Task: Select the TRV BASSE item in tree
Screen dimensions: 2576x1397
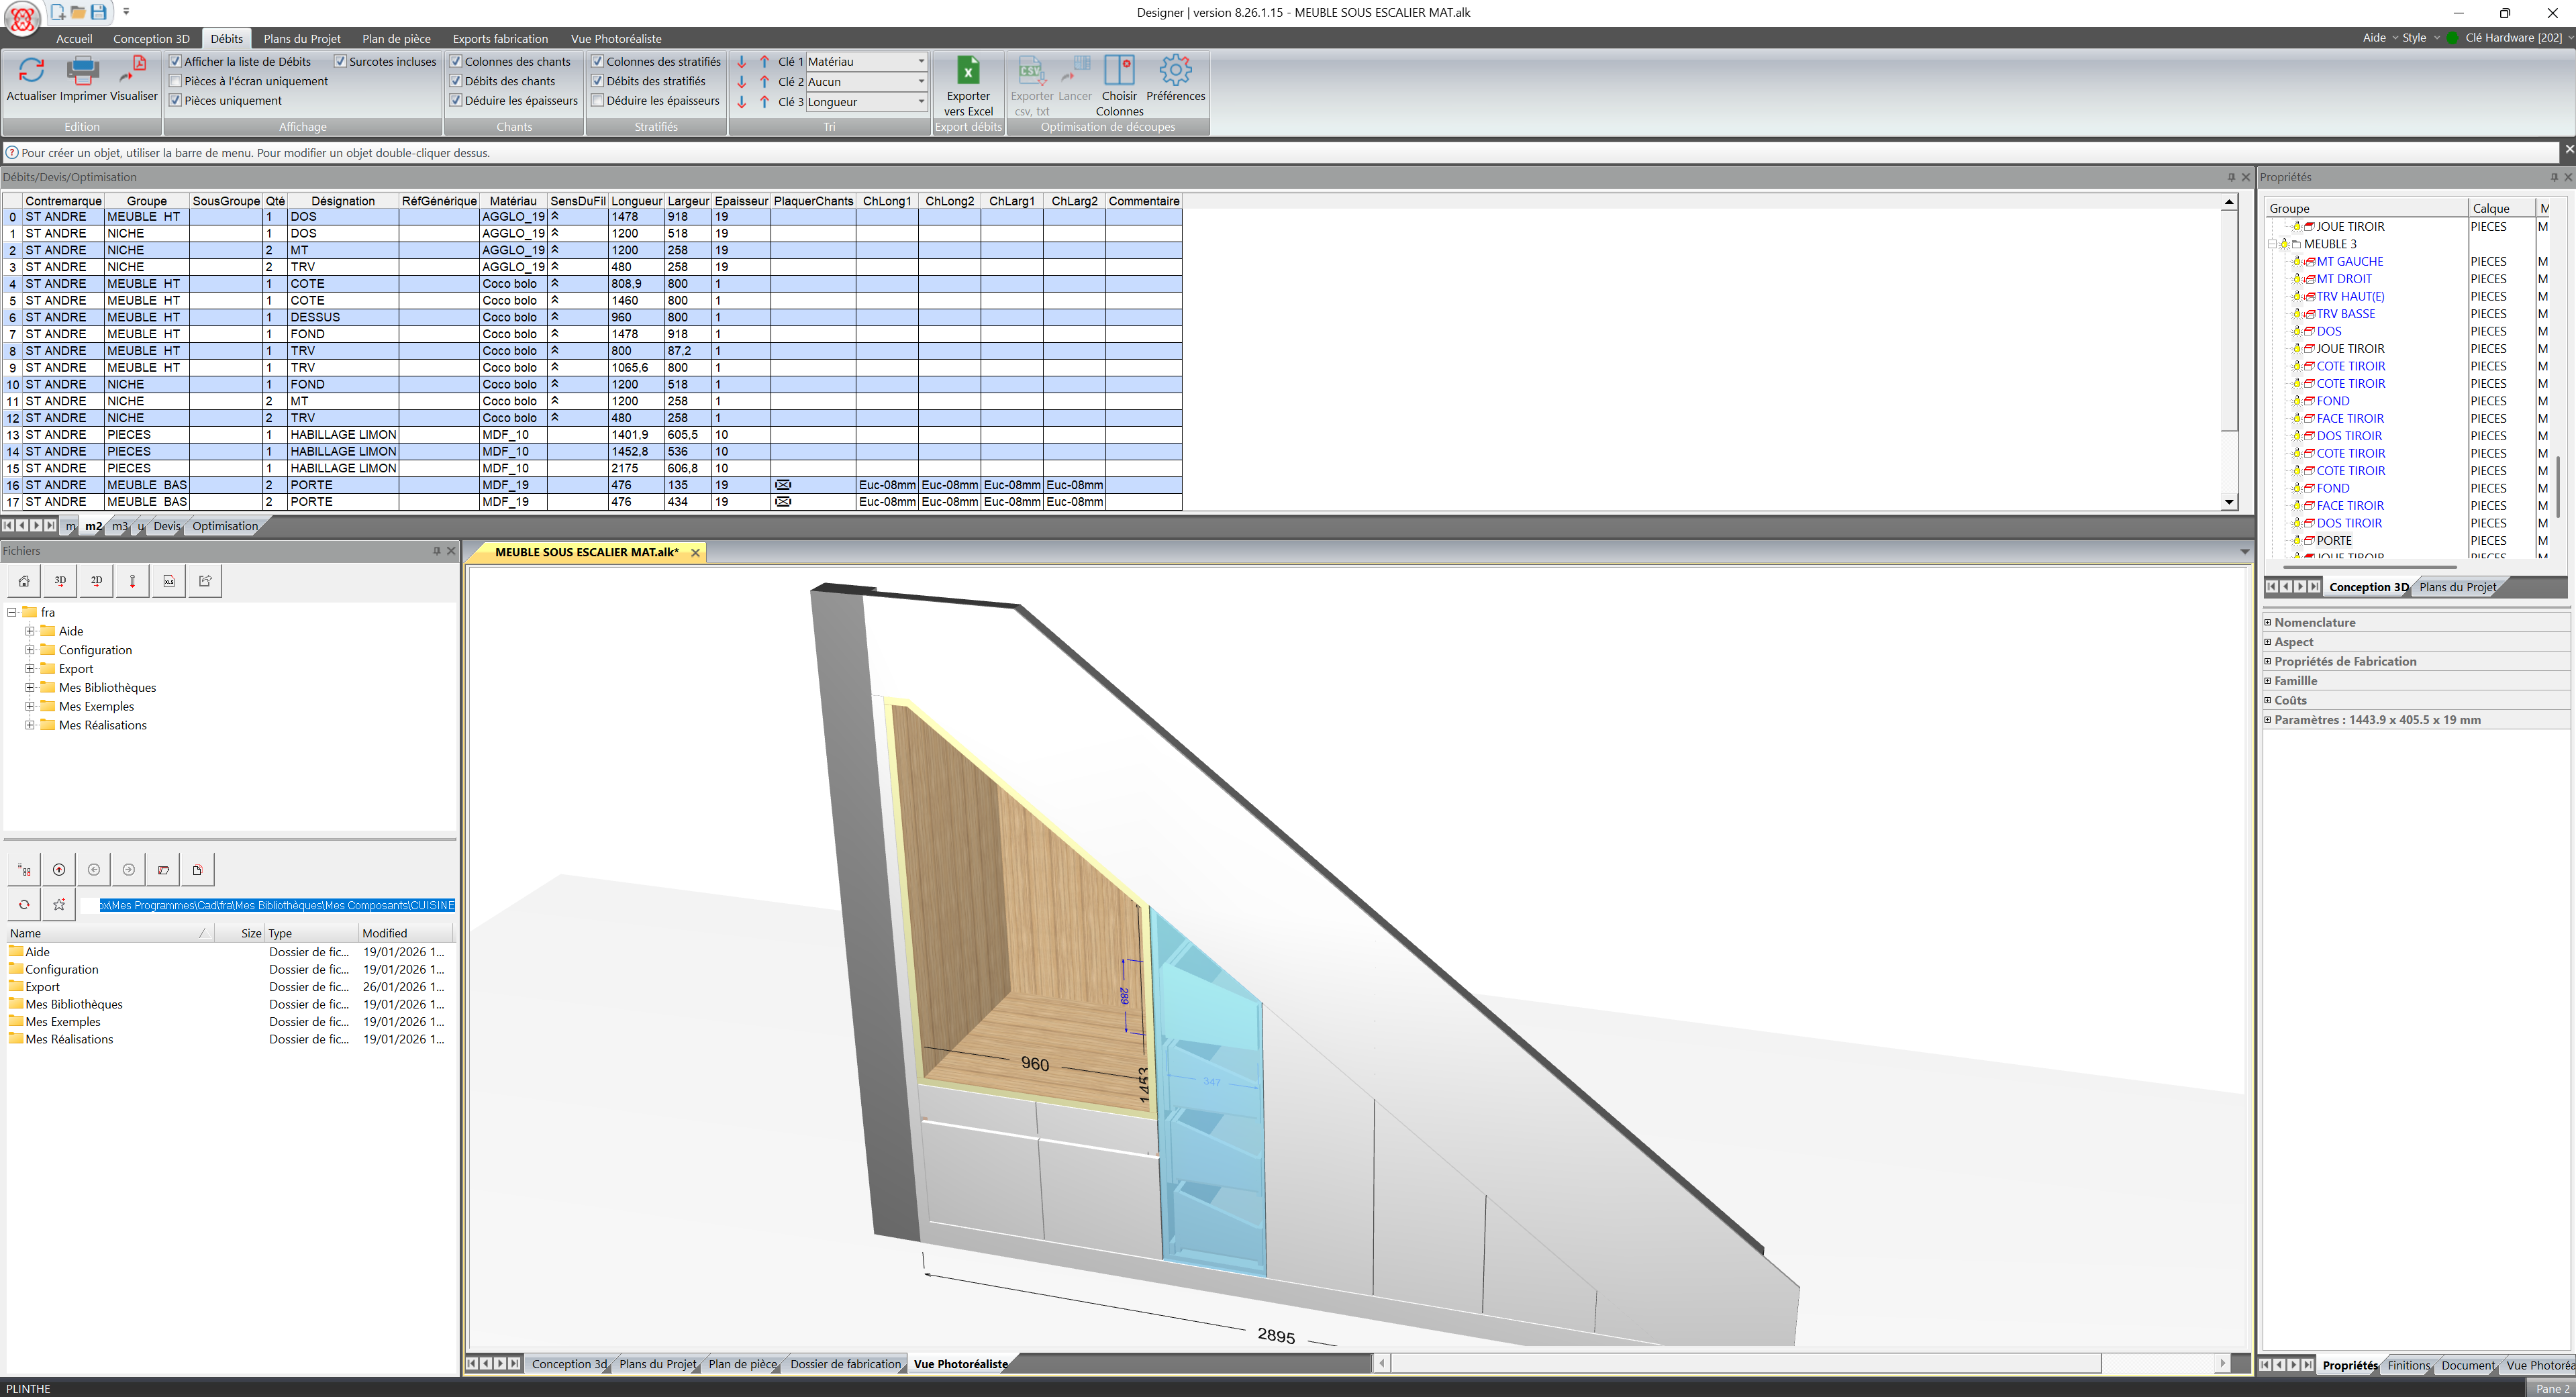Action: [x=2345, y=314]
